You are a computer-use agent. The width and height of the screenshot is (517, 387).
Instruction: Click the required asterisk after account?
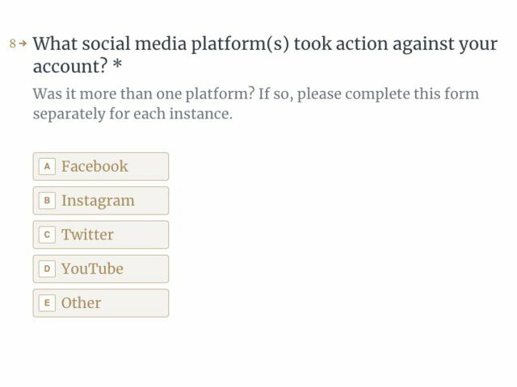(x=117, y=64)
